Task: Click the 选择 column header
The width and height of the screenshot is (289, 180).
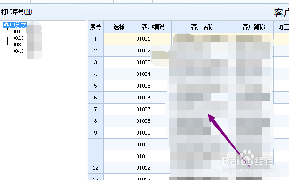Action: (119, 27)
